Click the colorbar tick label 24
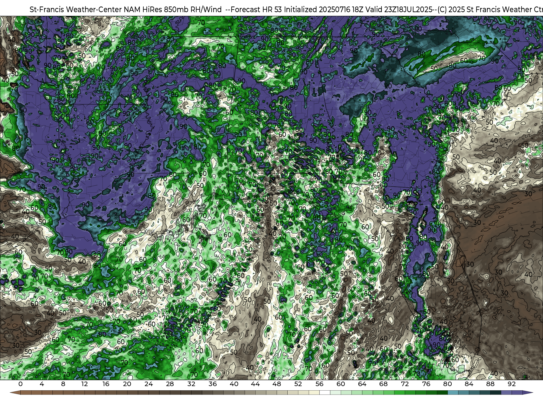The image size is (543, 396). (x=148, y=384)
